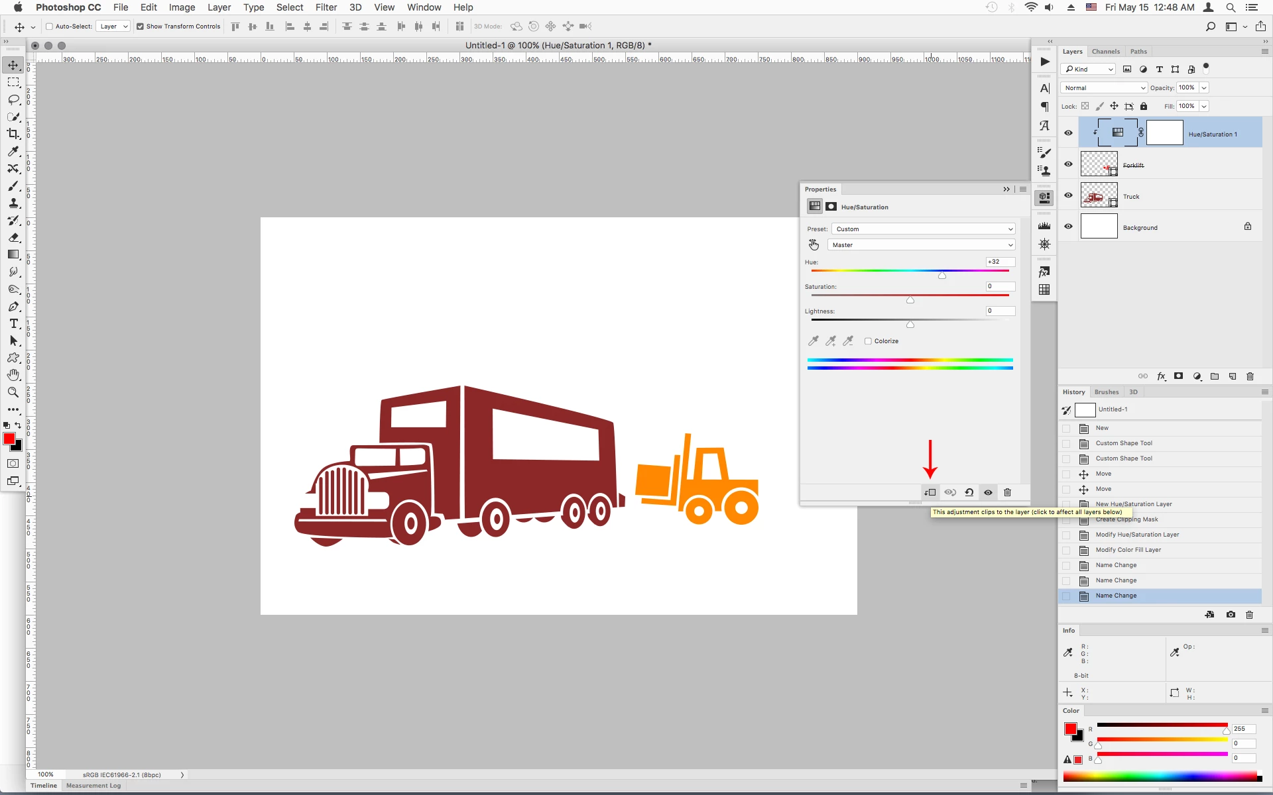Image resolution: width=1273 pixels, height=795 pixels.
Task: Open the Preset dropdown showing Custom
Action: point(923,229)
